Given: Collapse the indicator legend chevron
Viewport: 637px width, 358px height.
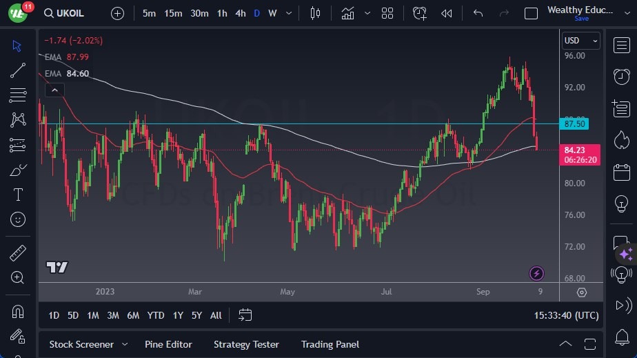Looking at the screenshot, I should coord(54,90).
